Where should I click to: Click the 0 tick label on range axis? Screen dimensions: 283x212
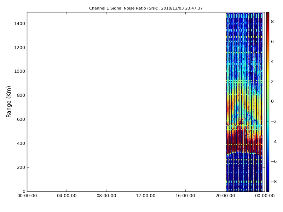click(24, 192)
